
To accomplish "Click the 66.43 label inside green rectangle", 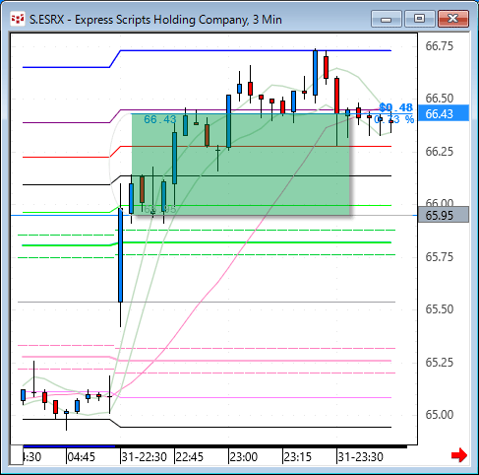I will pyautogui.click(x=160, y=119).
